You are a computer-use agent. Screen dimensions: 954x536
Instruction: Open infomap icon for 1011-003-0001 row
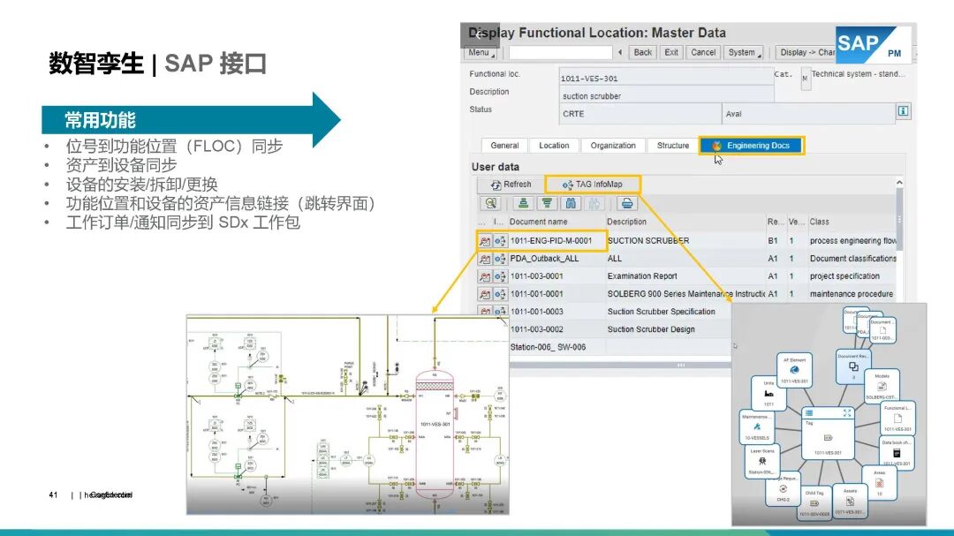click(500, 276)
